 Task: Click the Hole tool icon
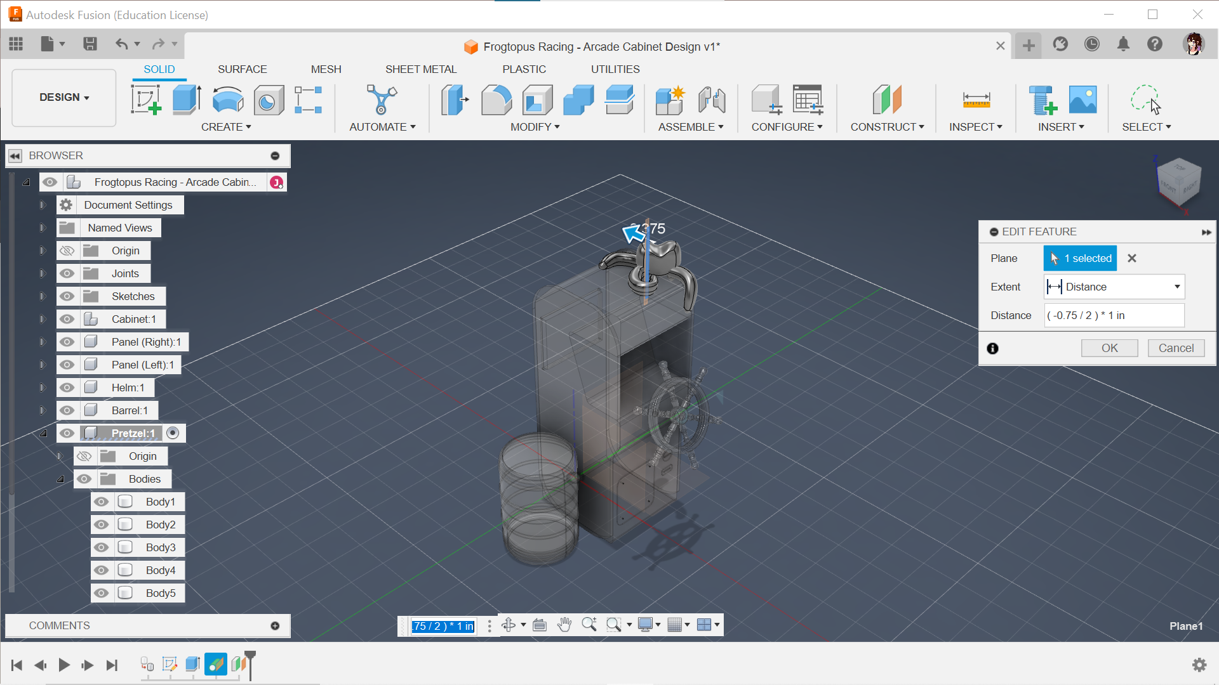point(269,100)
